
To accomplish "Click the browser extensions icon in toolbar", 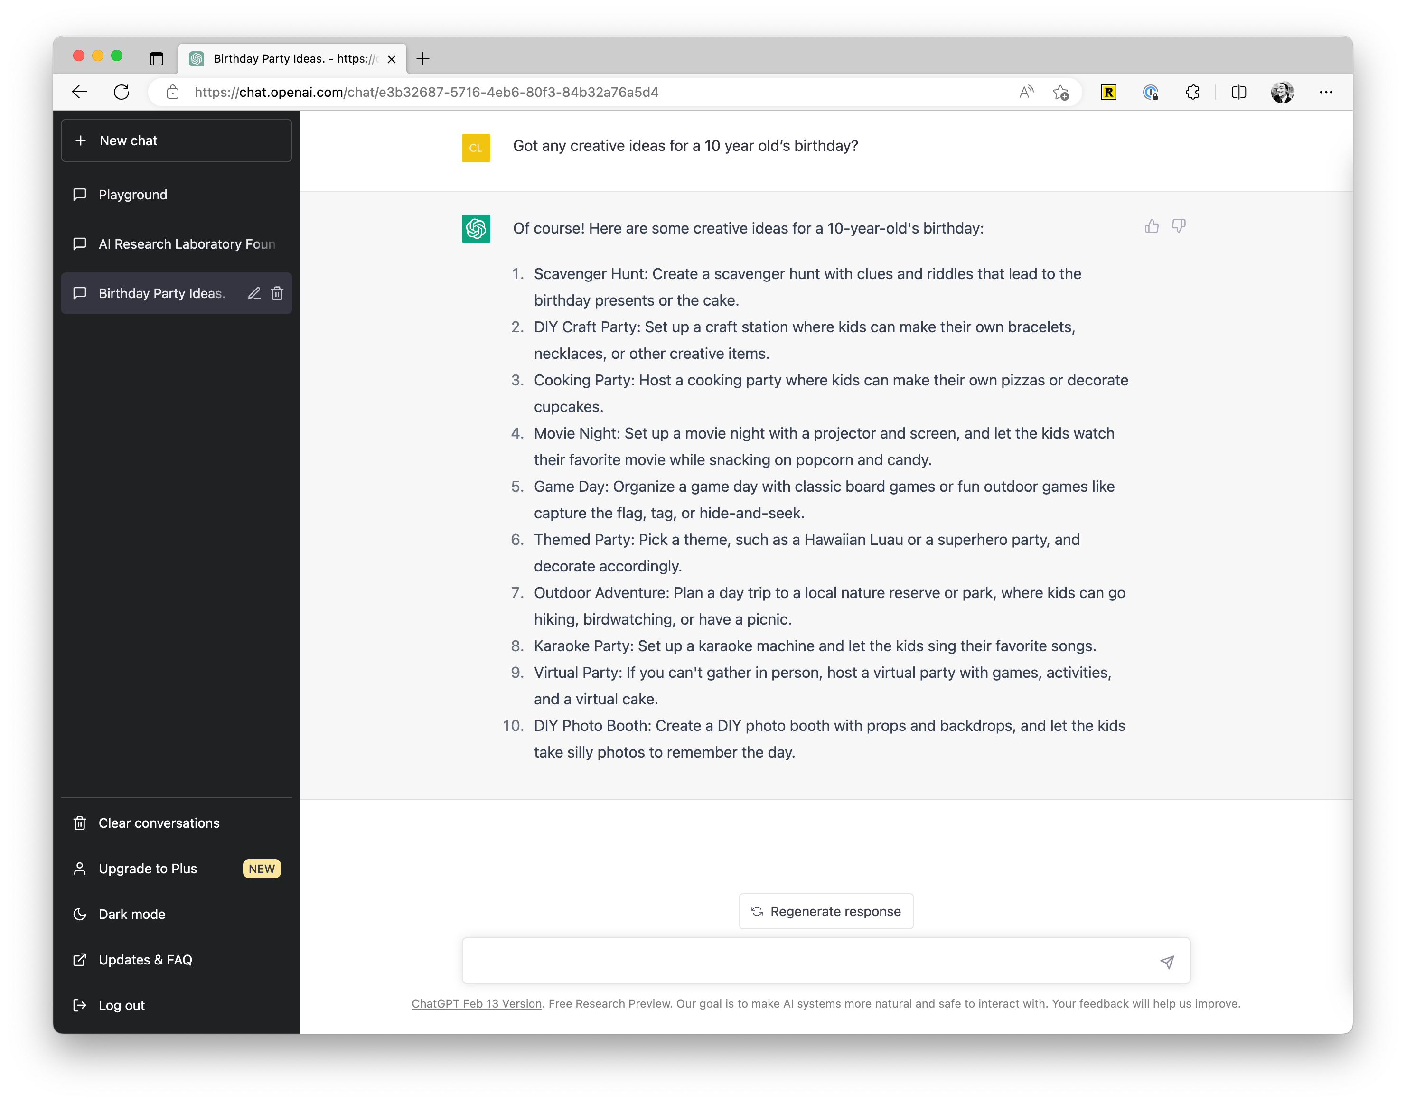I will click(1191, 93).
